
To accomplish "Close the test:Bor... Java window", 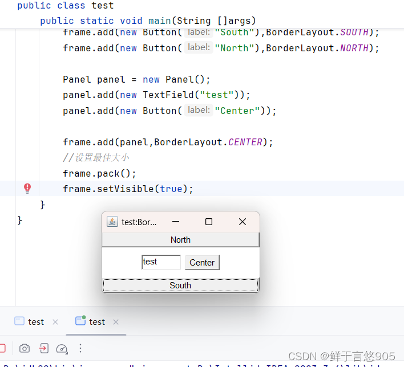I will coord(243,222).
